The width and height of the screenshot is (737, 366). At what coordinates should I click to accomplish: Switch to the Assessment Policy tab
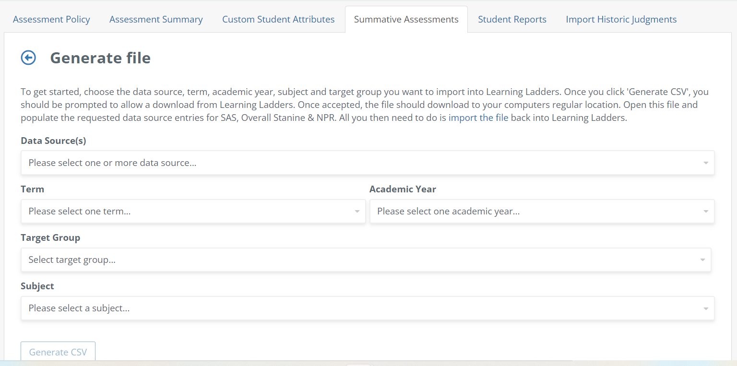coord(51,20)
